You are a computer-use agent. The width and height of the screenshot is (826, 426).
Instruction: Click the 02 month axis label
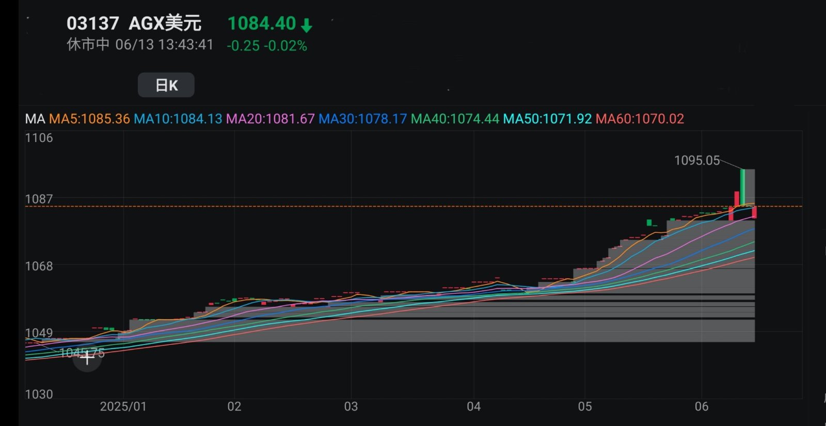234,406
